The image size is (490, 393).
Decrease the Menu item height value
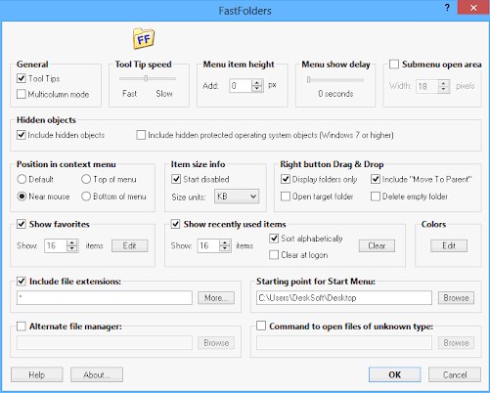pyautogui.click(x=257, y=89)
